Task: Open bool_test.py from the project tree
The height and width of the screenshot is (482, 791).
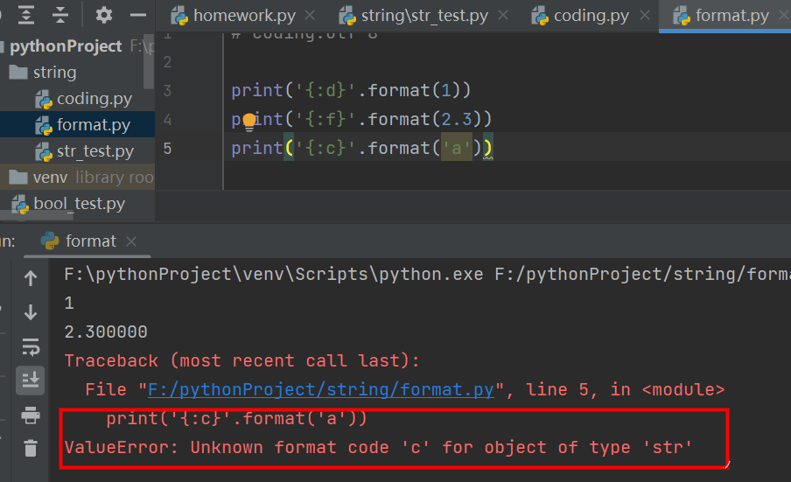Action: [79, 204]
